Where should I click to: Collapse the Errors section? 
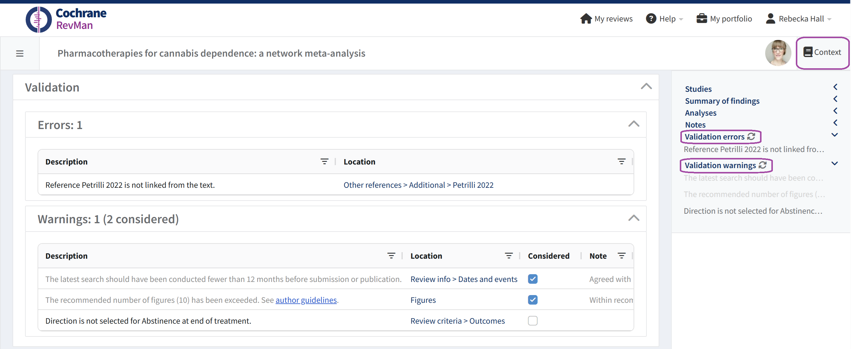pos(633,124)
